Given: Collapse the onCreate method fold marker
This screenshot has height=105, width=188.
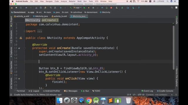Looking at the screenshot, I should point(25,48).
